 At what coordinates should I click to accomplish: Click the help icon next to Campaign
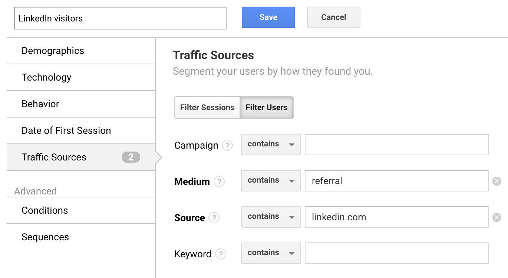(x=227, y=145)
